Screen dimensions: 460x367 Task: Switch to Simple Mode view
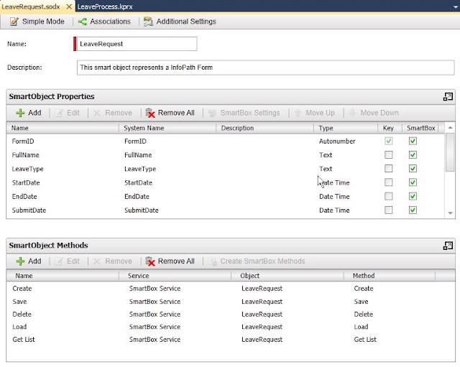pyautogui.click(x=37, y=22)
